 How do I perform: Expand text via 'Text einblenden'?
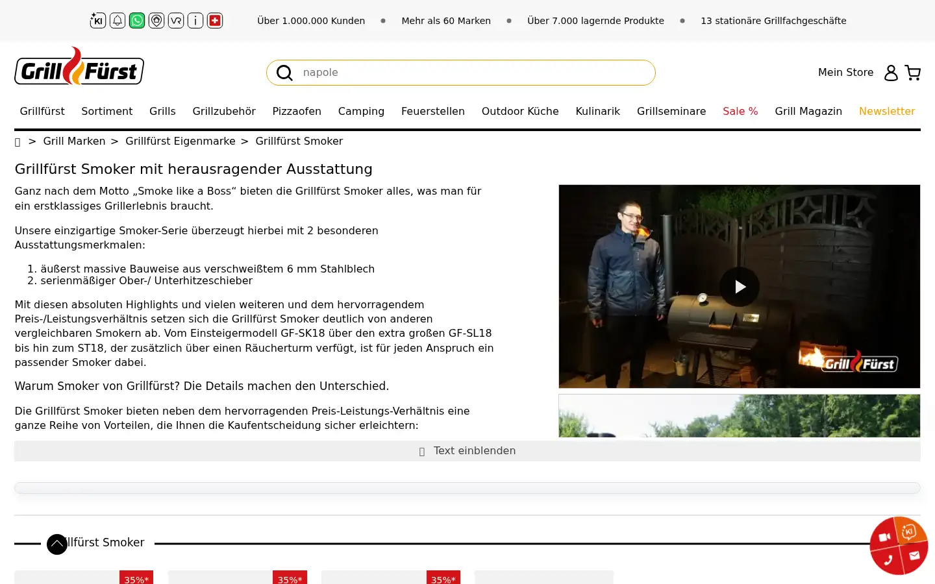click(x=467, y=451)
